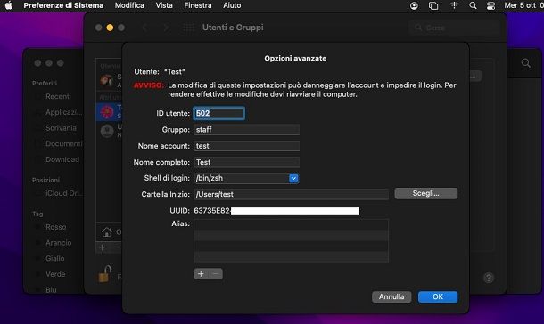Click the user account menu bar icon
544x324 pixels.
tap(414, 5)
